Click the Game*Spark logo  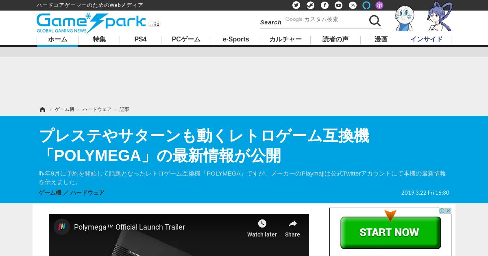pos(91,23)
